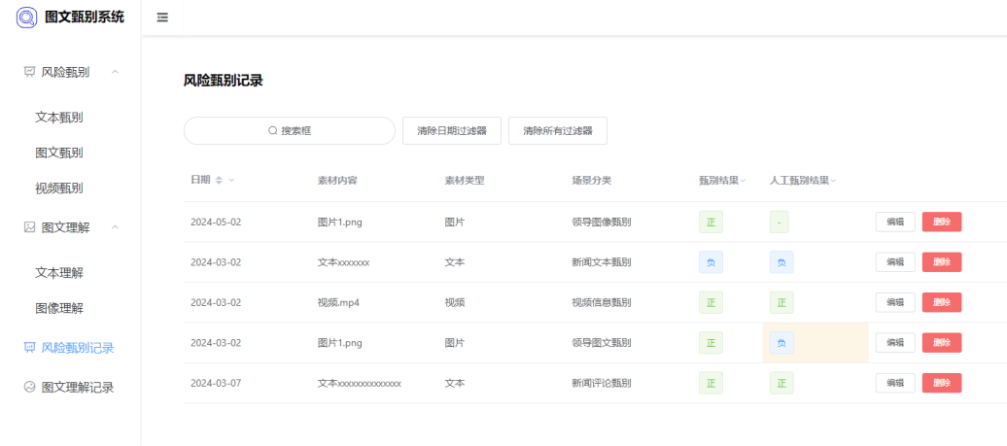1007x446 pixels.
Task: Open the 人工甄别结果 column filter dropdown
Action: pyautogui.click(x=833, y=181)
